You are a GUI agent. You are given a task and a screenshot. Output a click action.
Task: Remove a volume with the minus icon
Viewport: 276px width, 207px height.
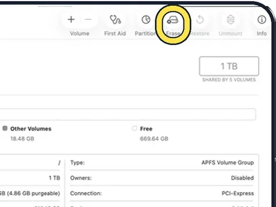pos(88,20)
